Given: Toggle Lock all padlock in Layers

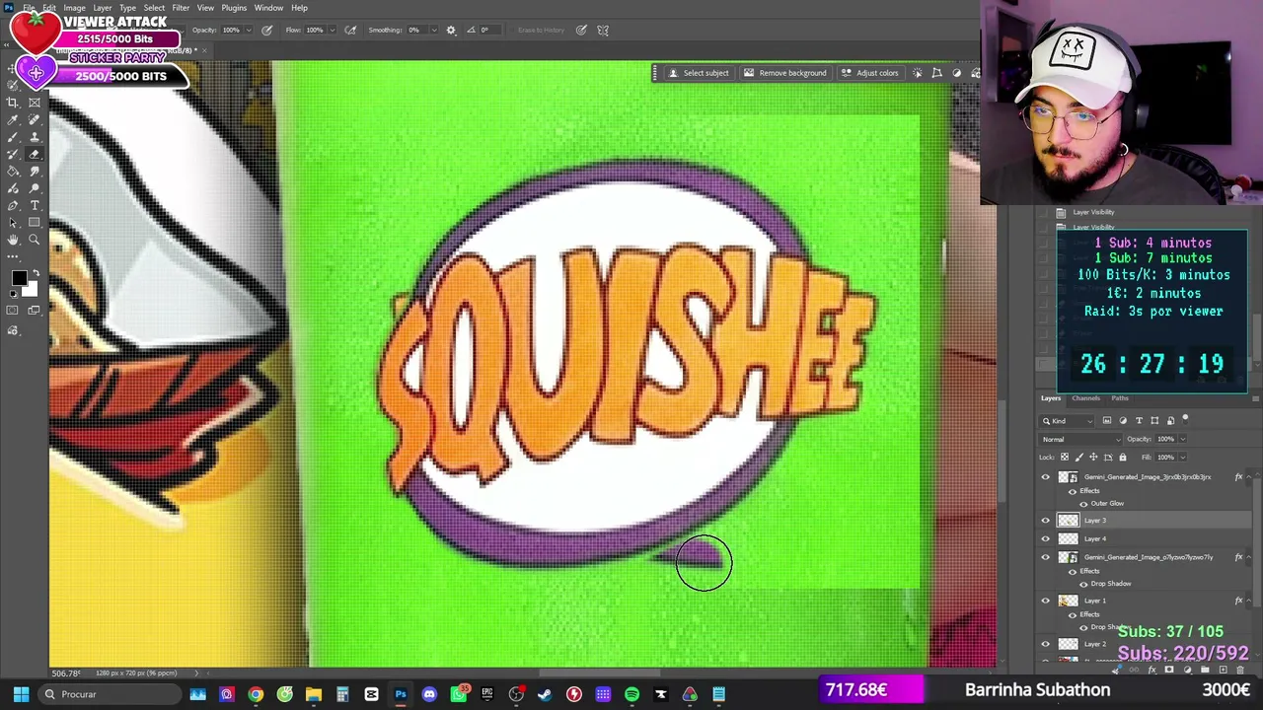Looking at the screenshot, I should pyautogui.click(x=1123, y=458).
